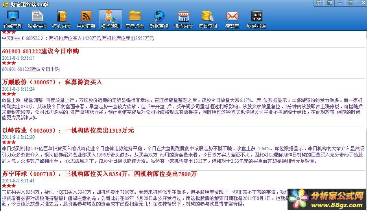Click timestamp 2011-8-1 8:13:24

pos(18,89)
